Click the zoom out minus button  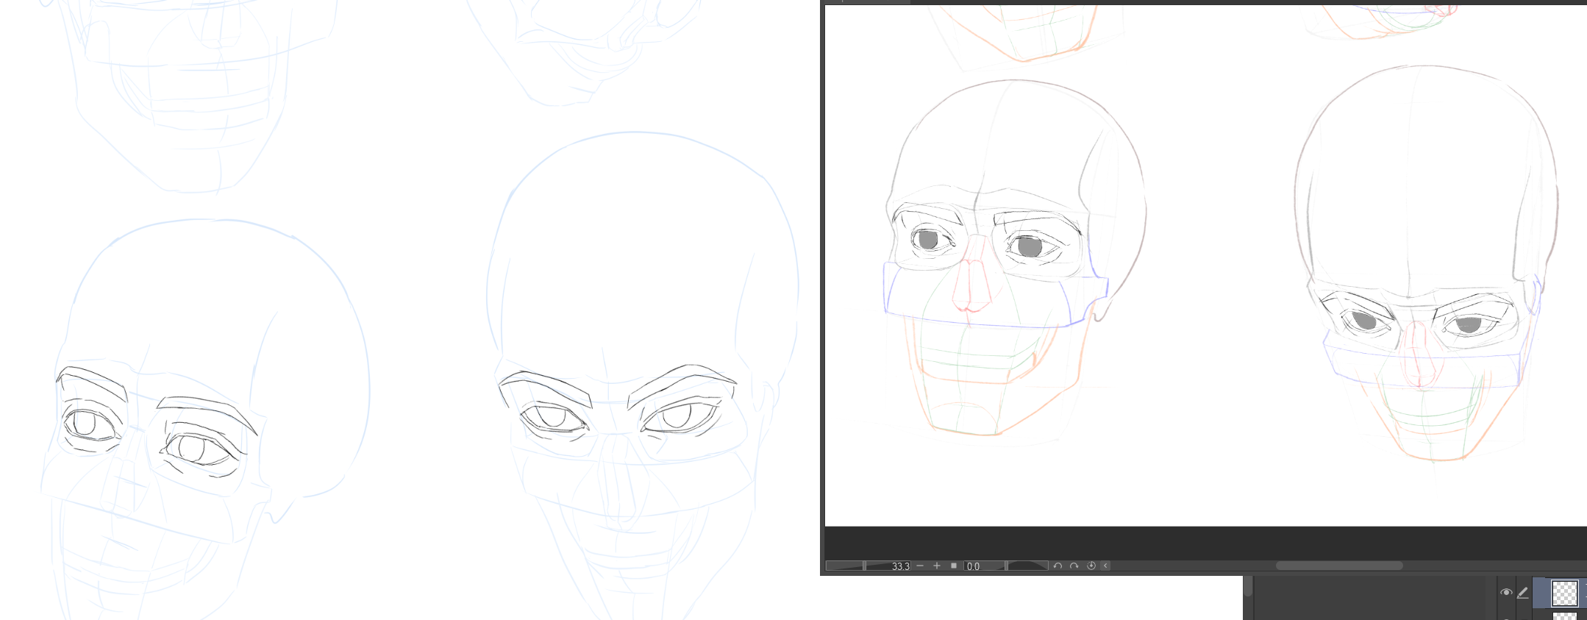click(920, 566)
